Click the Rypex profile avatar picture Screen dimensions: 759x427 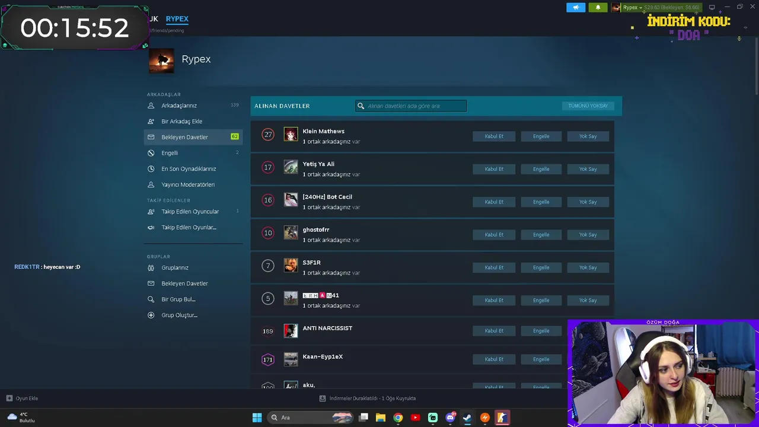click(161, 61)
